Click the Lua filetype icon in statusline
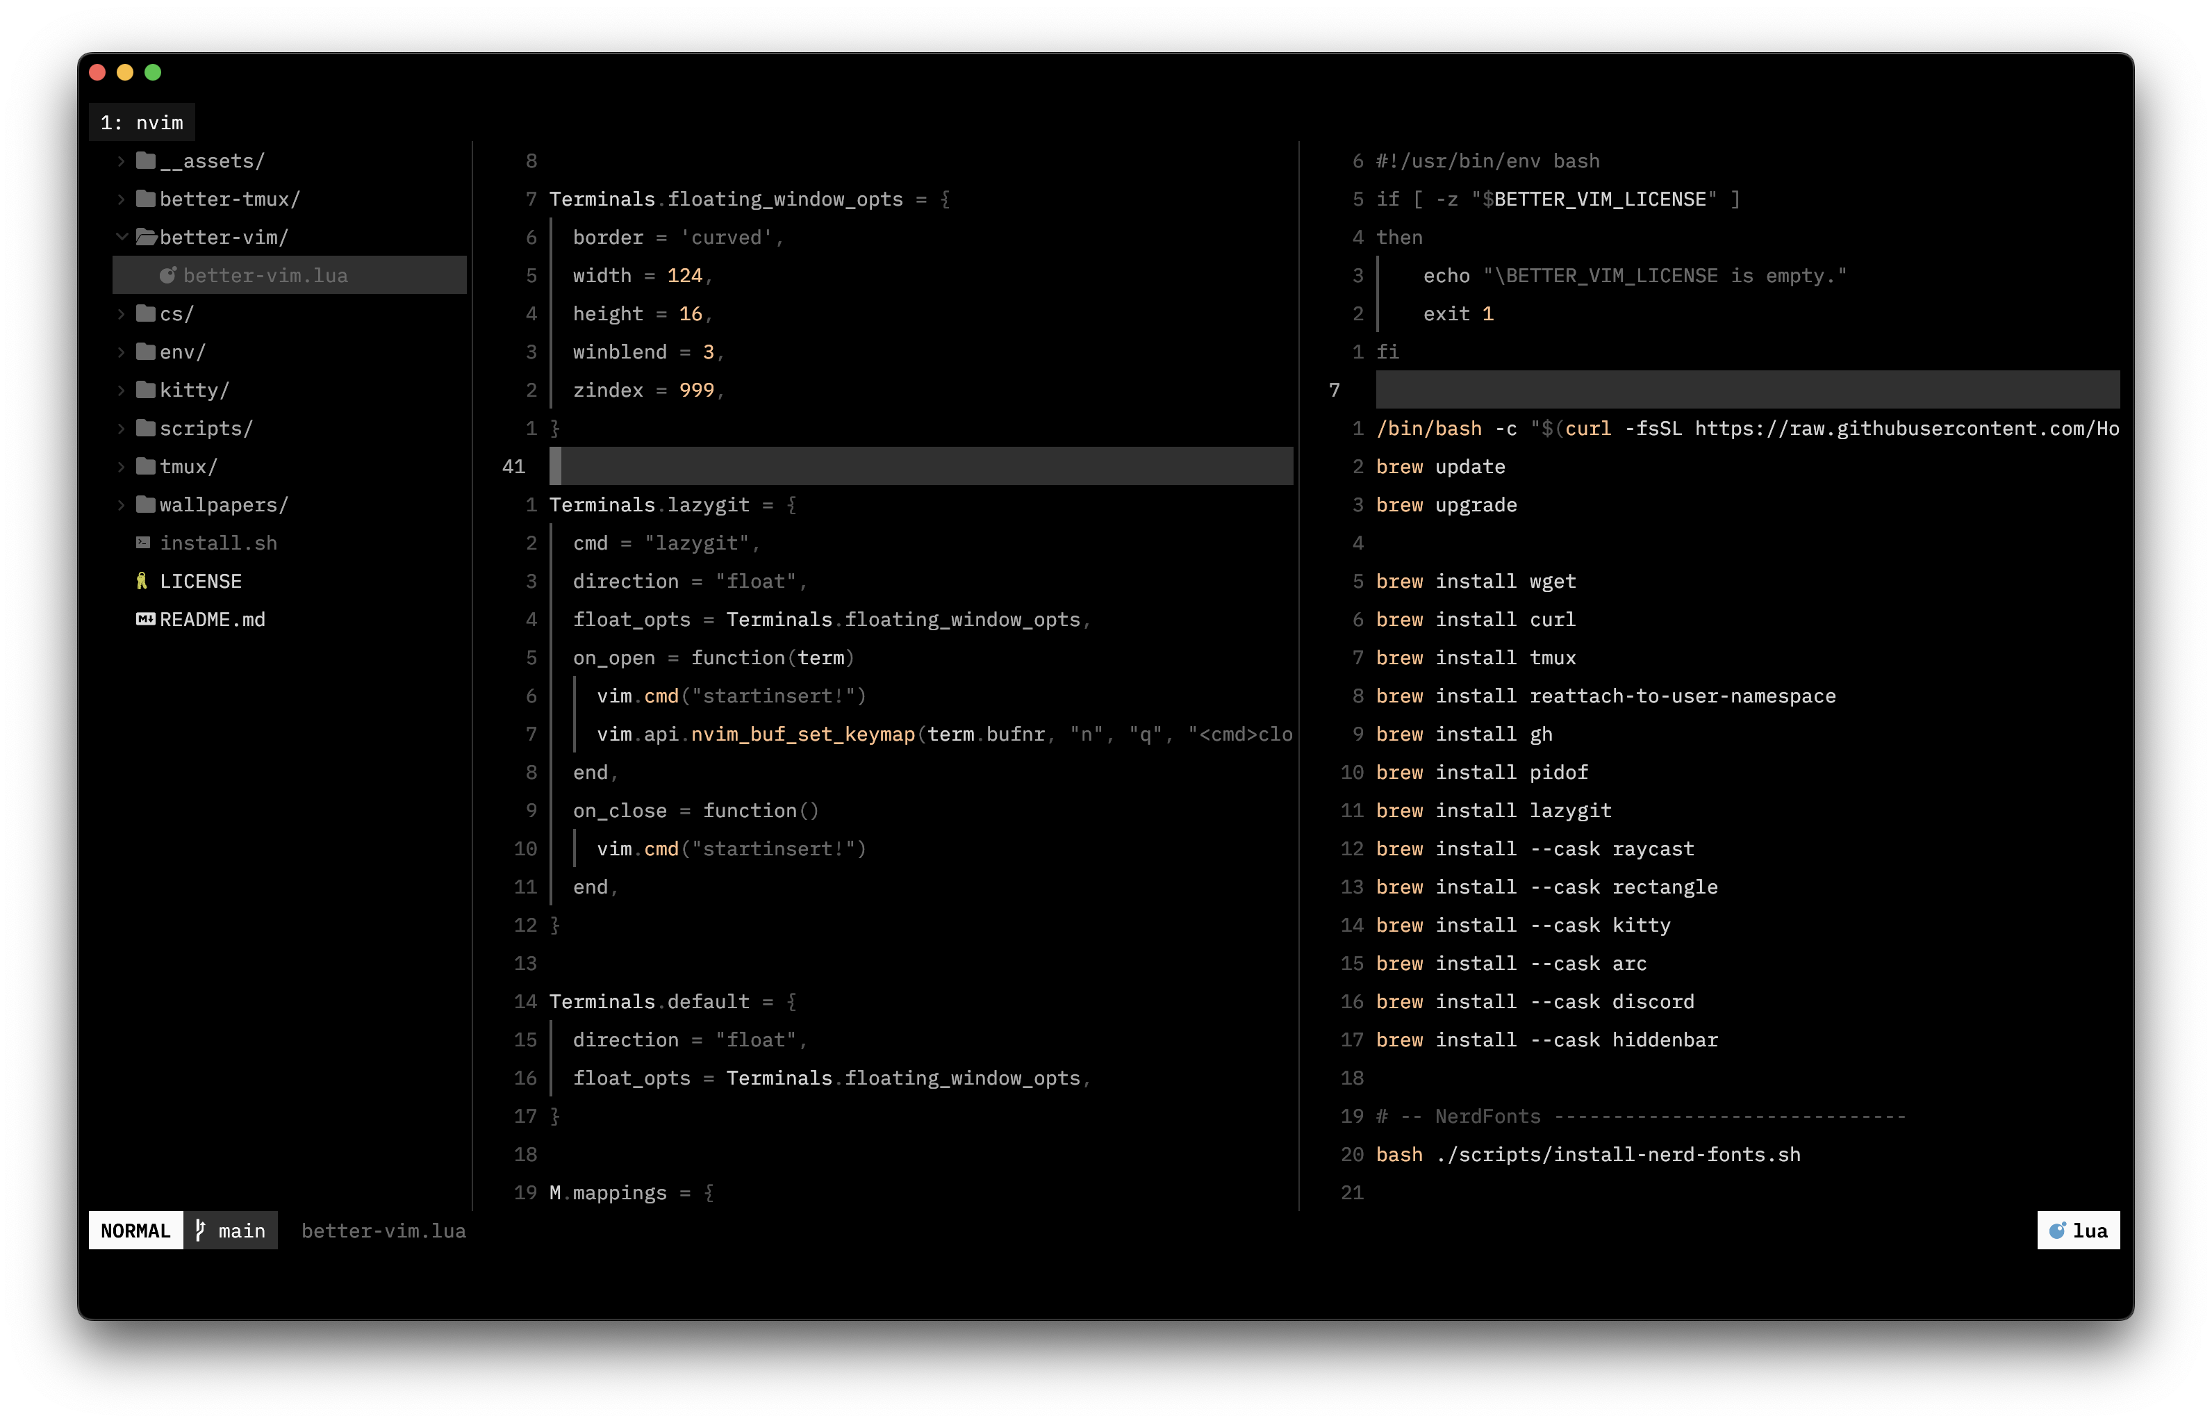Screen dimensions: 2212x1423 pos(2057,1230)
